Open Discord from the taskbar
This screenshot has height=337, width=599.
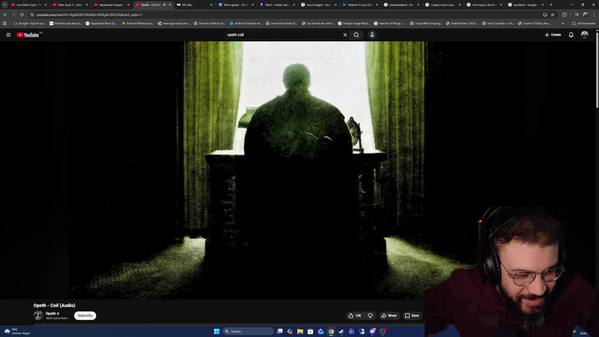tap(372, 331)
